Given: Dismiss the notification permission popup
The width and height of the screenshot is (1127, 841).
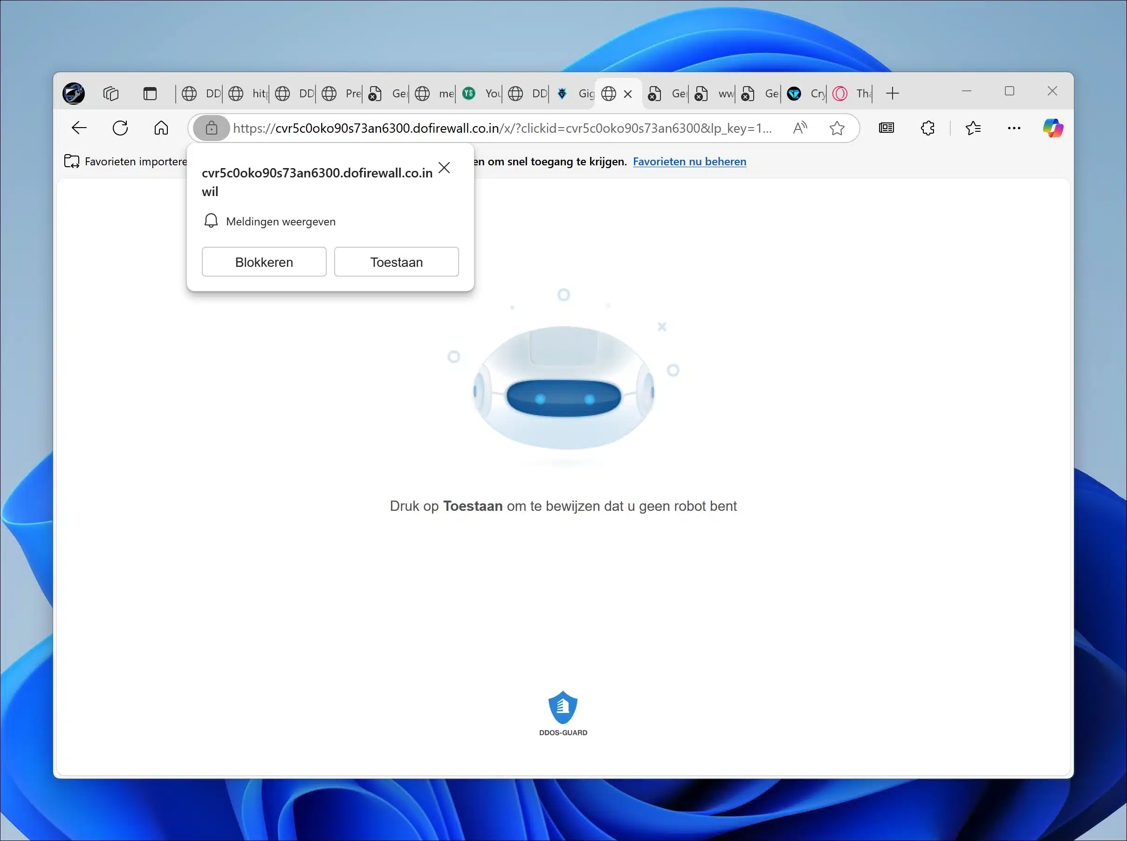Looking at the screenshot, I should pyautogui.click(x=444, y=168).
